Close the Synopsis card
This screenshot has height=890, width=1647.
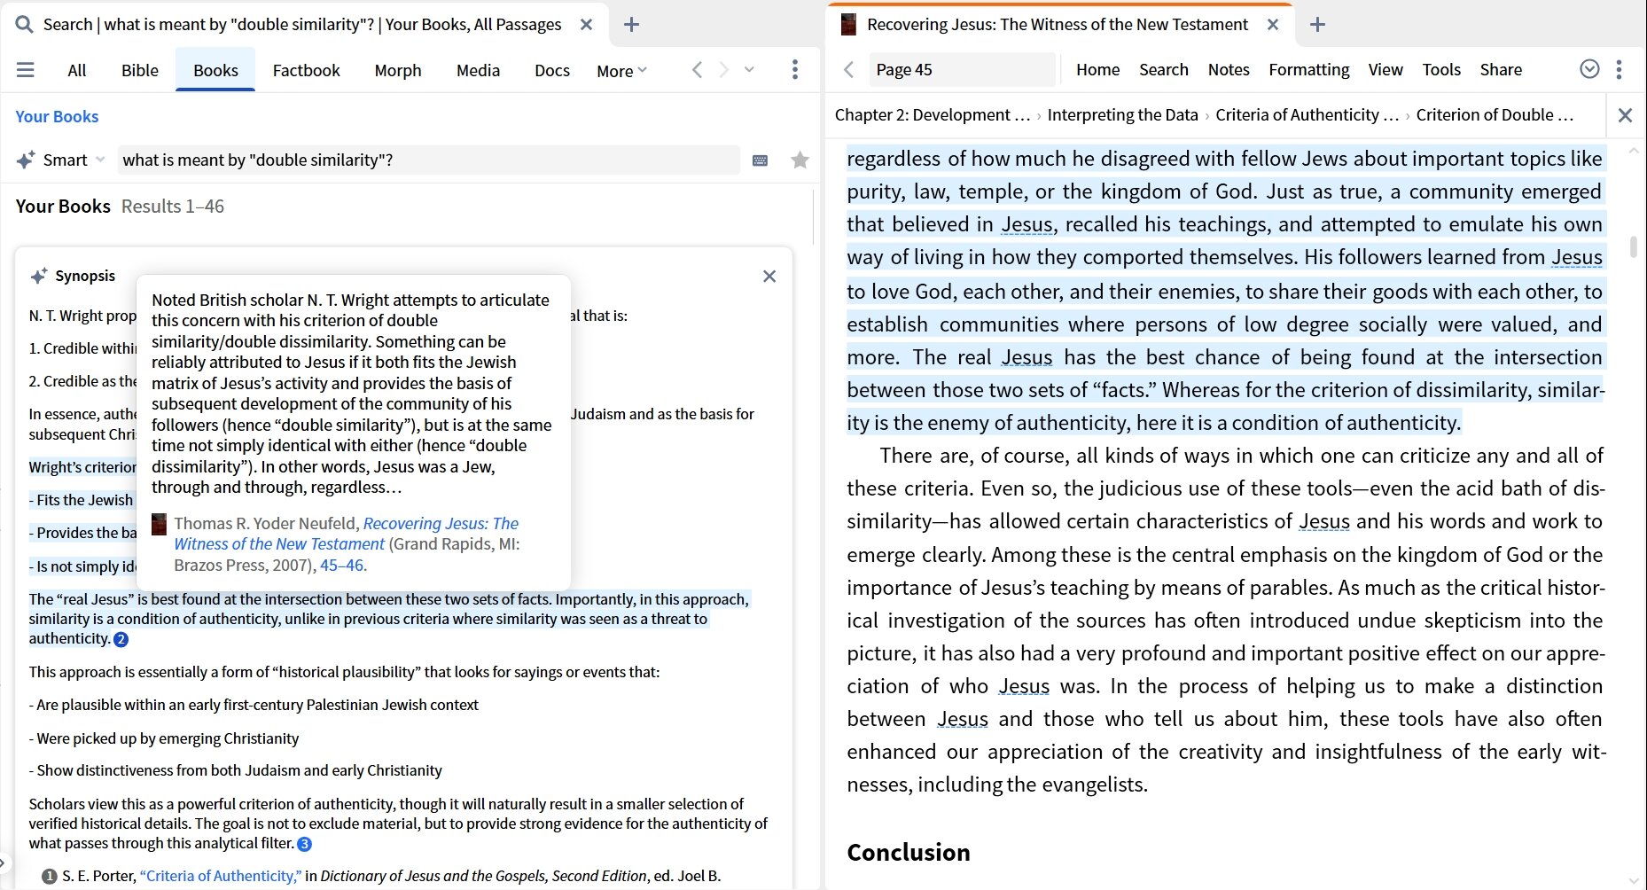pyautogui.click(x=769, y=277)
